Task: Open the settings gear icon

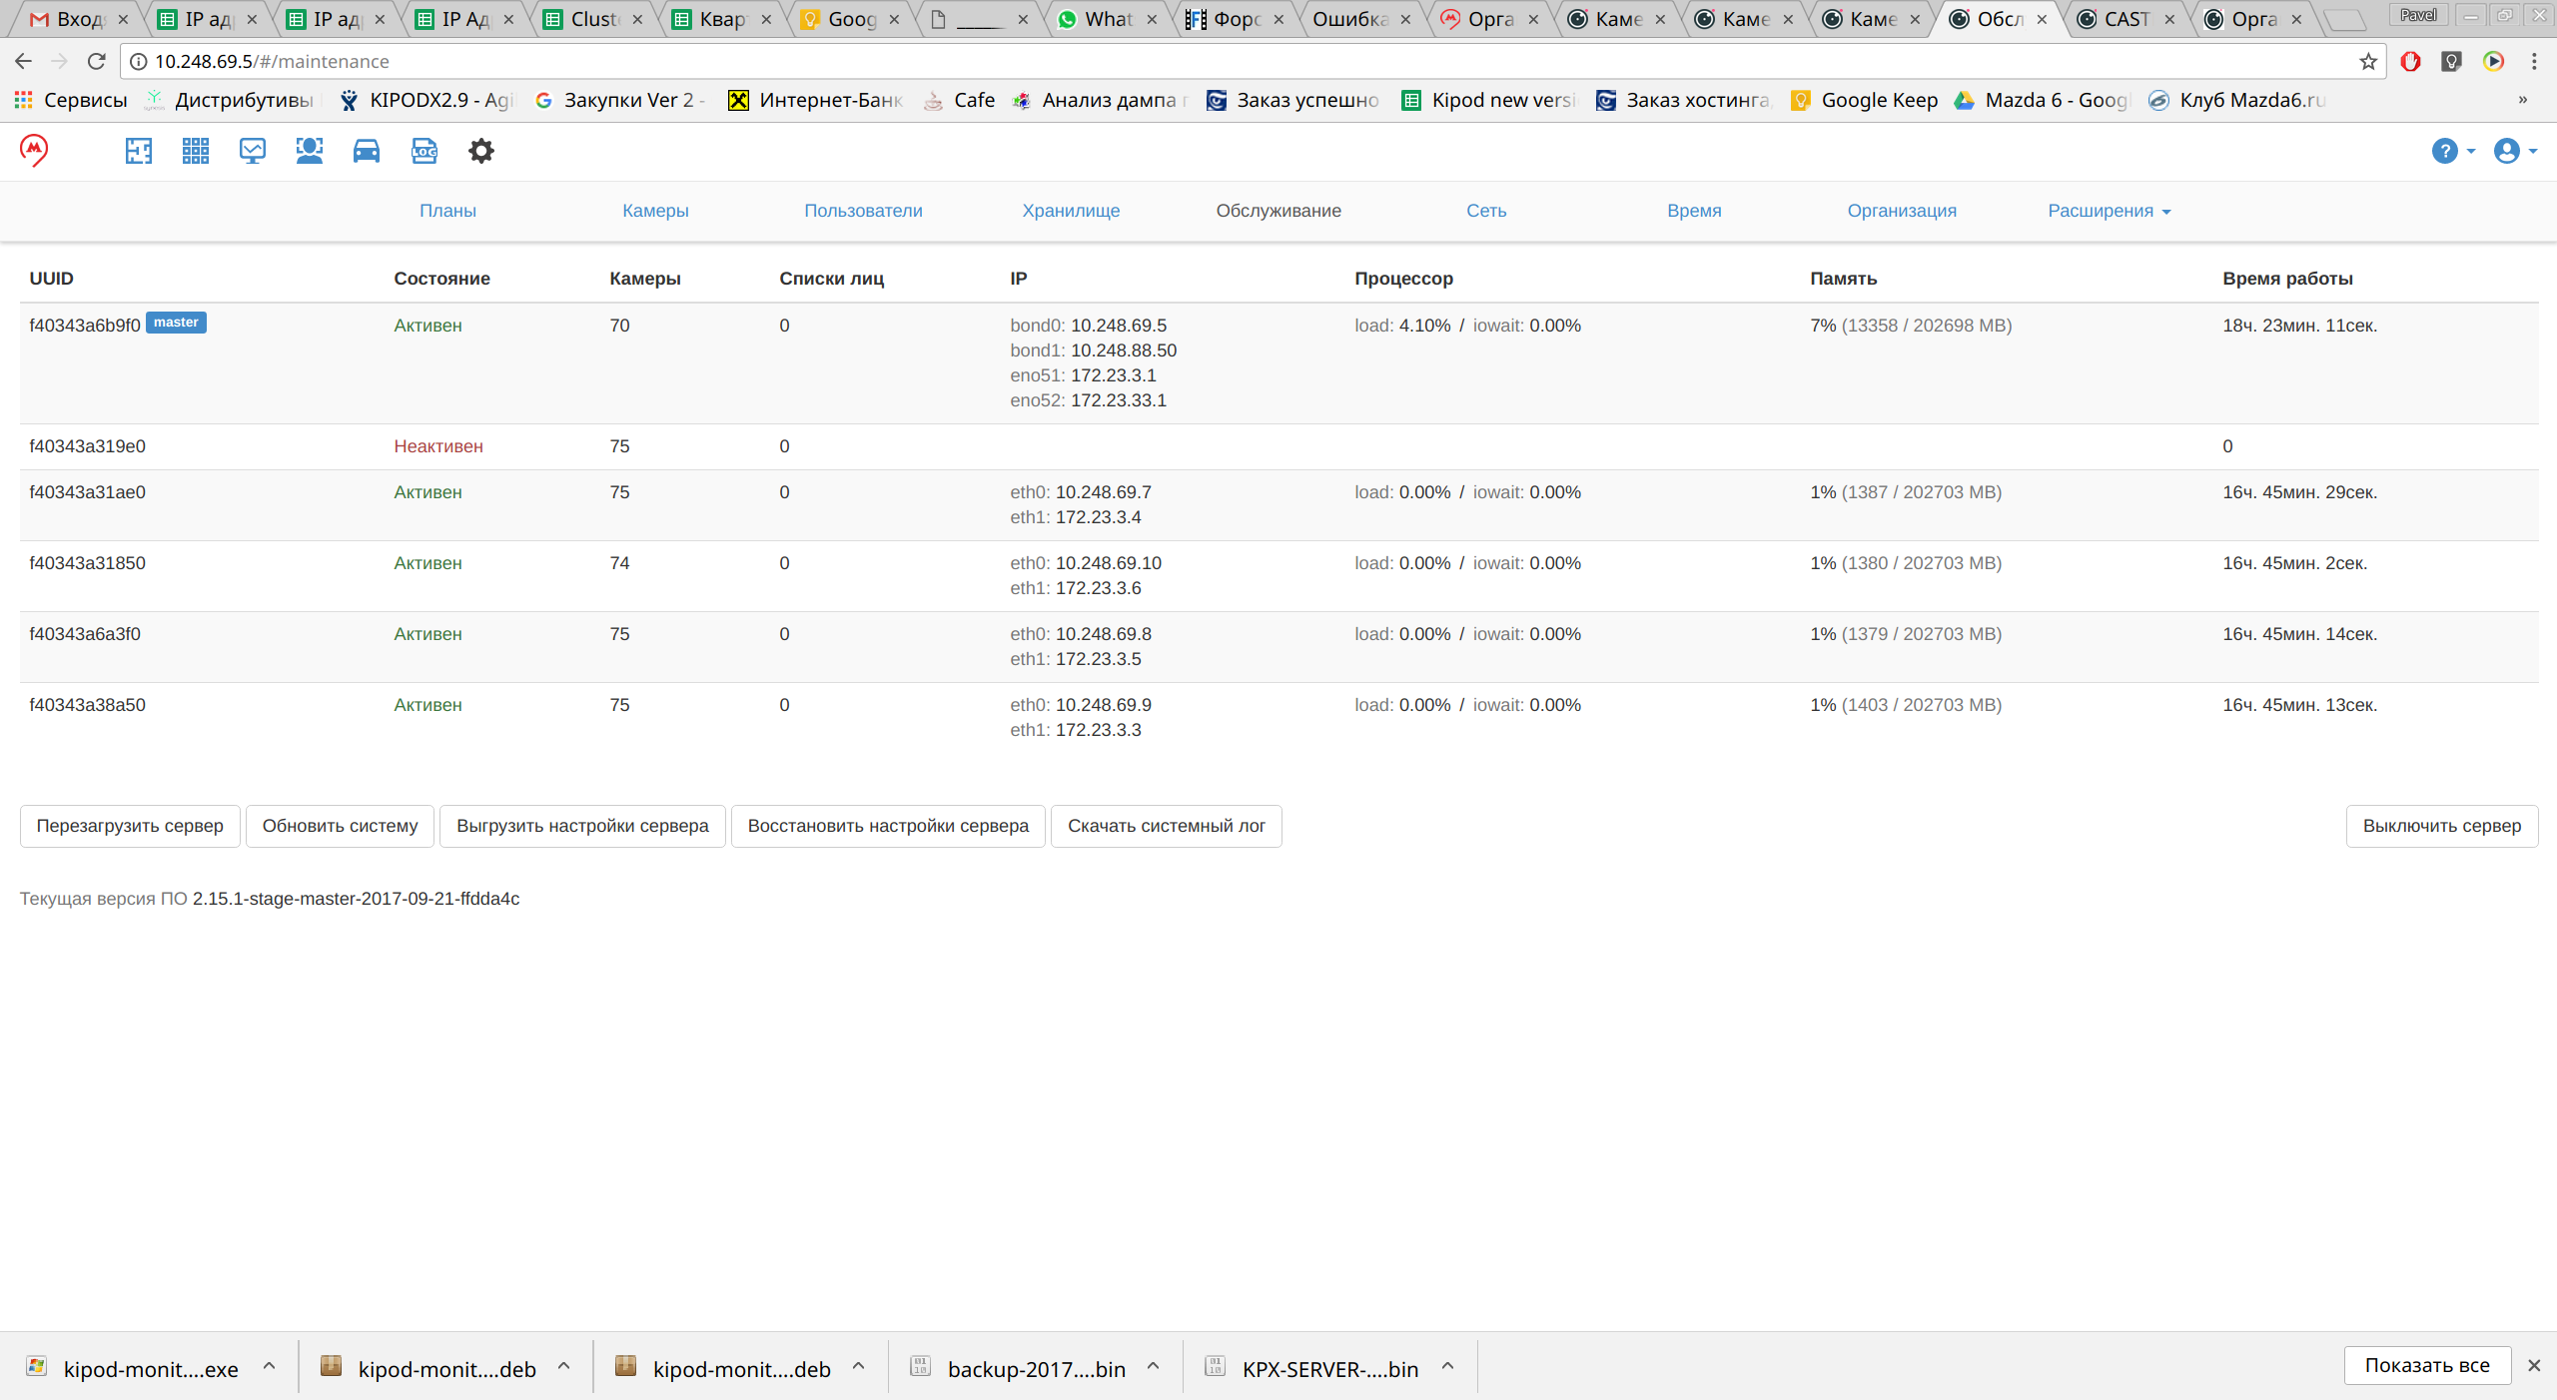Action: pos(481,151)
